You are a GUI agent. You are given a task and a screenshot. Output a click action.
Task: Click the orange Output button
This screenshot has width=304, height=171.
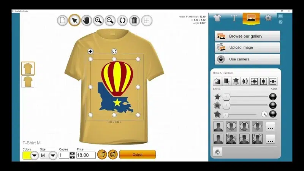(138, 155)
